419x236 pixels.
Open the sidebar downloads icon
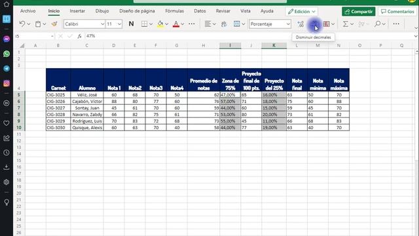point(7,167)
